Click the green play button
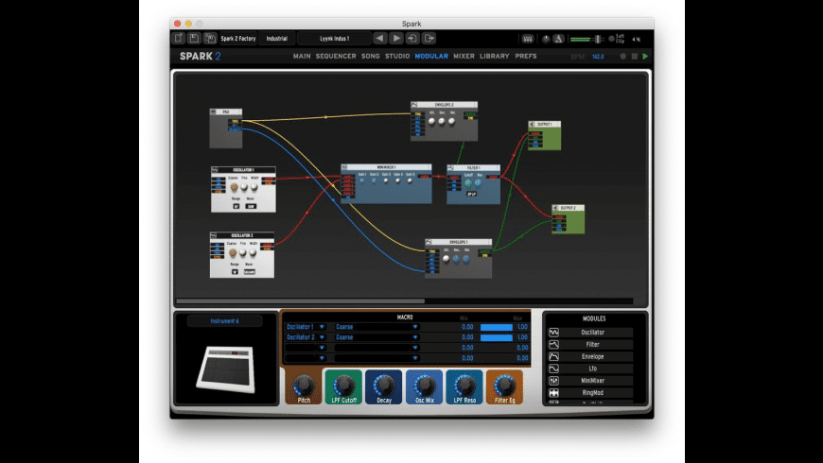 click(645, 56)
